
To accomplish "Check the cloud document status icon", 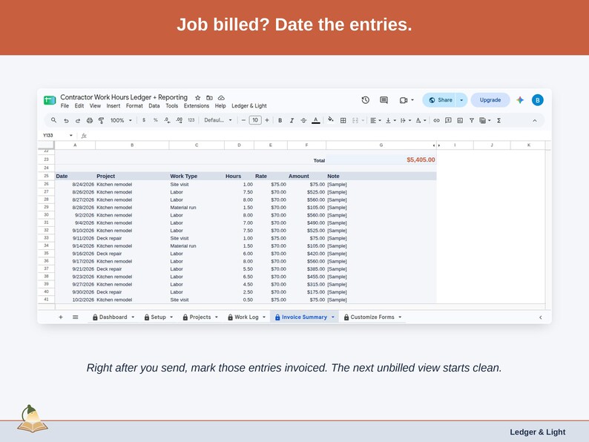I will 221,98.
